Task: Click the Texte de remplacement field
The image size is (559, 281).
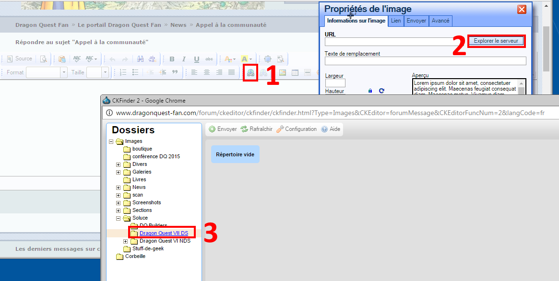Action: (x=425, y=61)
